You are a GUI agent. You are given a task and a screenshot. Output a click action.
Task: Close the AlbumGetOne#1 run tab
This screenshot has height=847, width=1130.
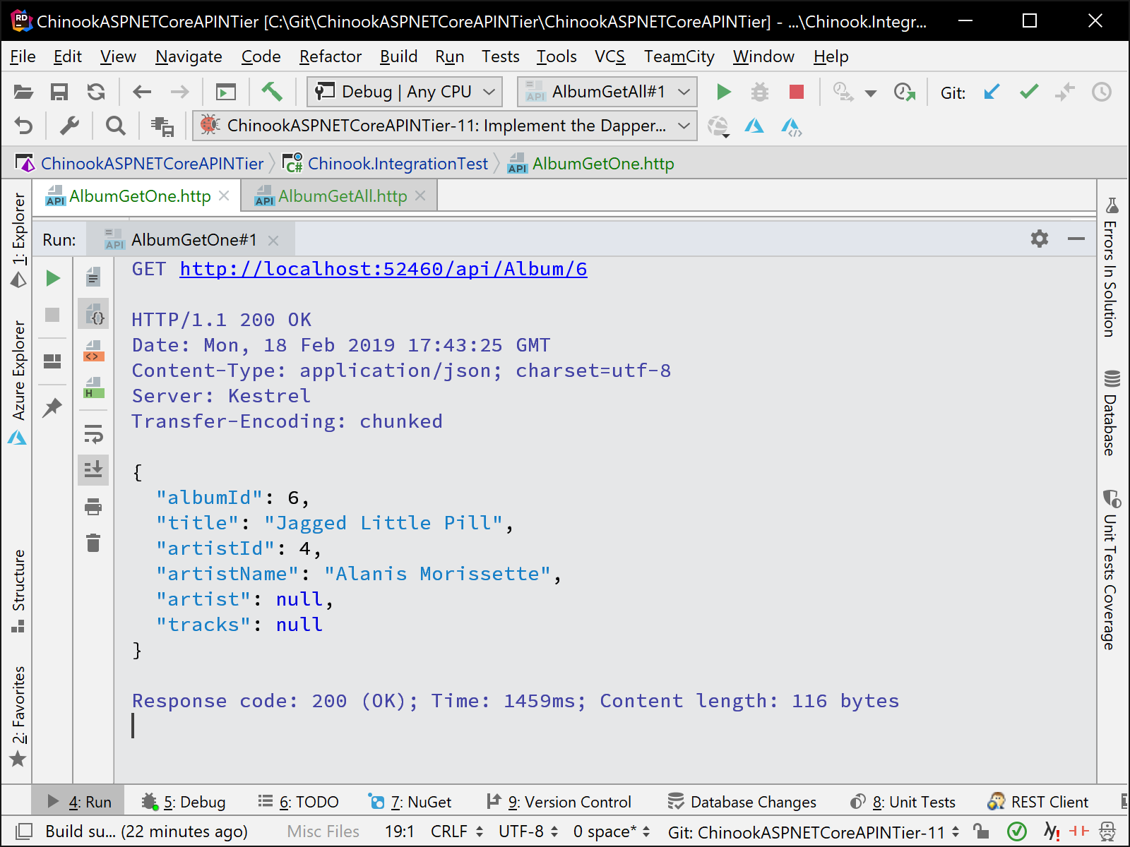pos(273,241)
